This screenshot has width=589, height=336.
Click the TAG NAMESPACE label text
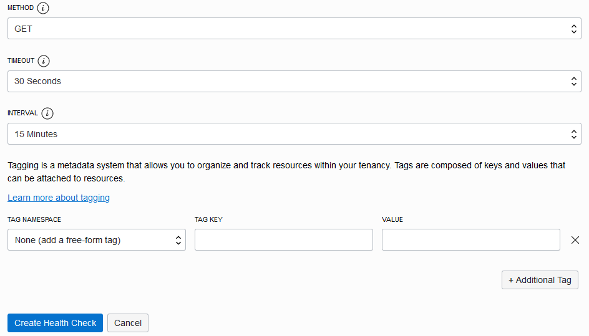34,220
